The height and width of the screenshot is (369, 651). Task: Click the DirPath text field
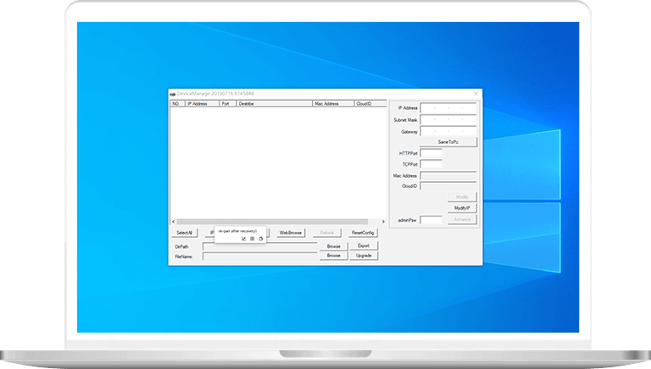(260, 246)
